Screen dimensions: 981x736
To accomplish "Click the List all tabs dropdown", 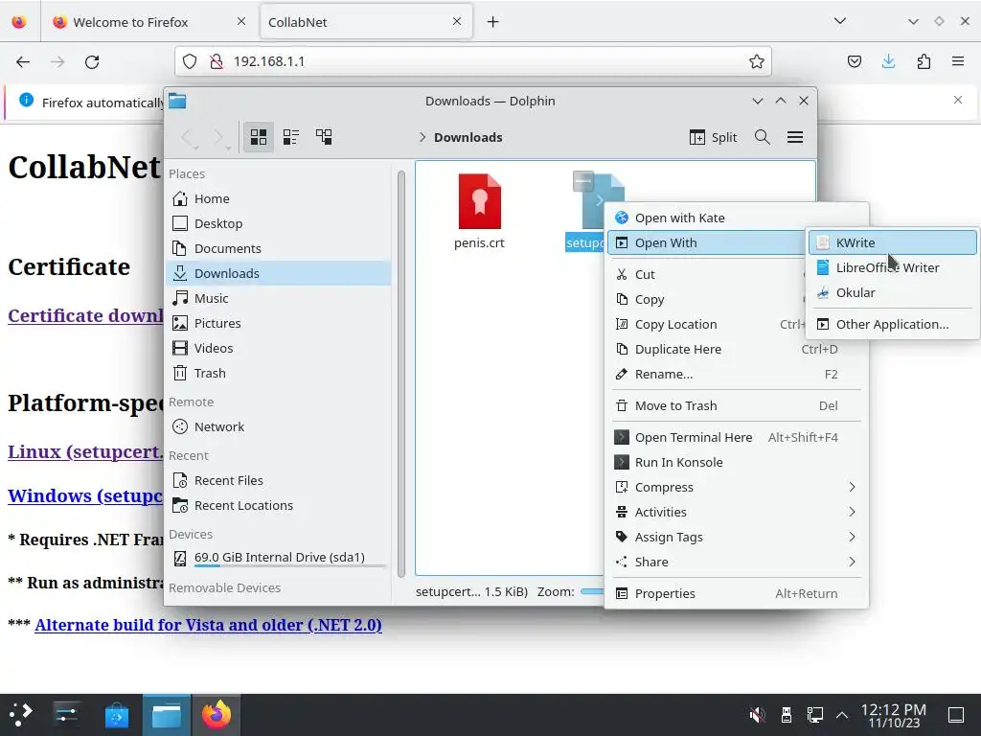I will [x=839, y=21].
